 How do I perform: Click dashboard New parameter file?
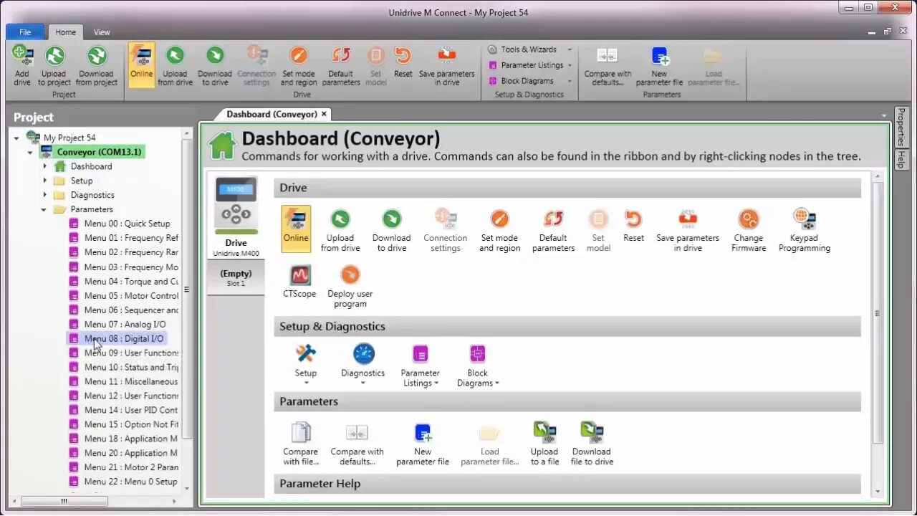(423, 444)
